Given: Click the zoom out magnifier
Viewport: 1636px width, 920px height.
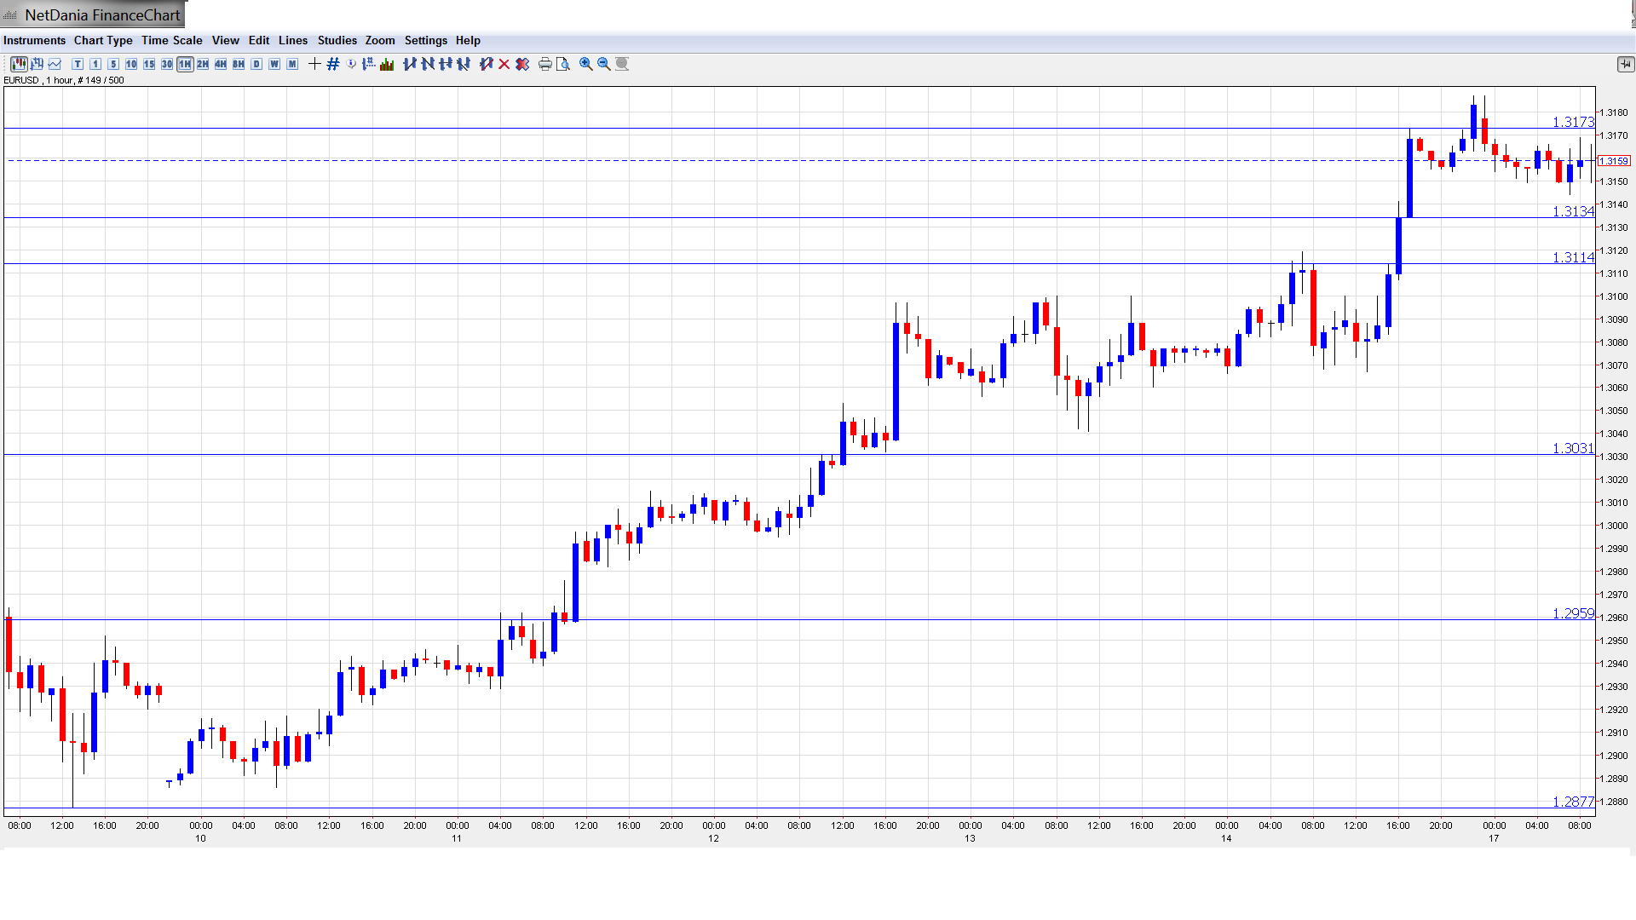Looking at the screenshot, I should click(604, 64).
